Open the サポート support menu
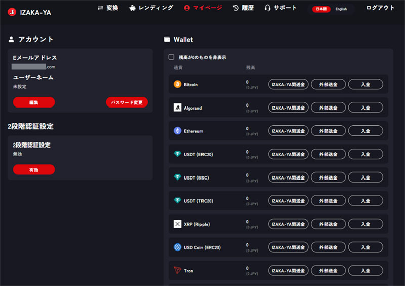405x286 pixels. (280, 8)
